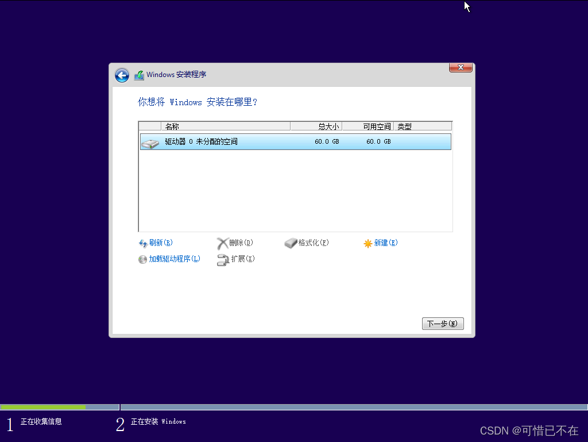Click the Refresh (刷新) icon
Image resolution: width=588 pixels, height=442 pixels.
point(142,243)
